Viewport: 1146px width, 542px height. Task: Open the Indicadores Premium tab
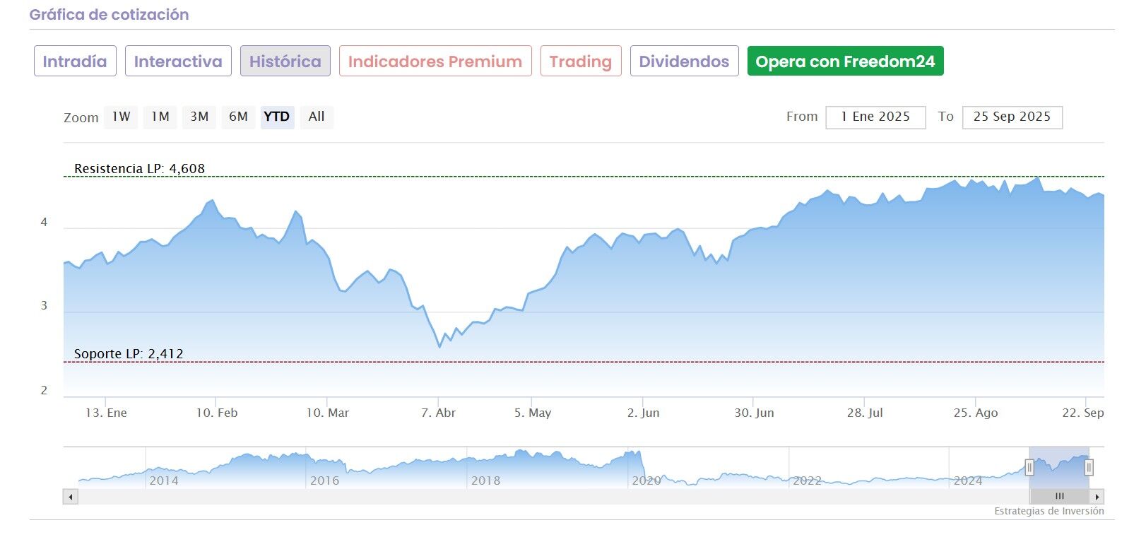point(435,61)
